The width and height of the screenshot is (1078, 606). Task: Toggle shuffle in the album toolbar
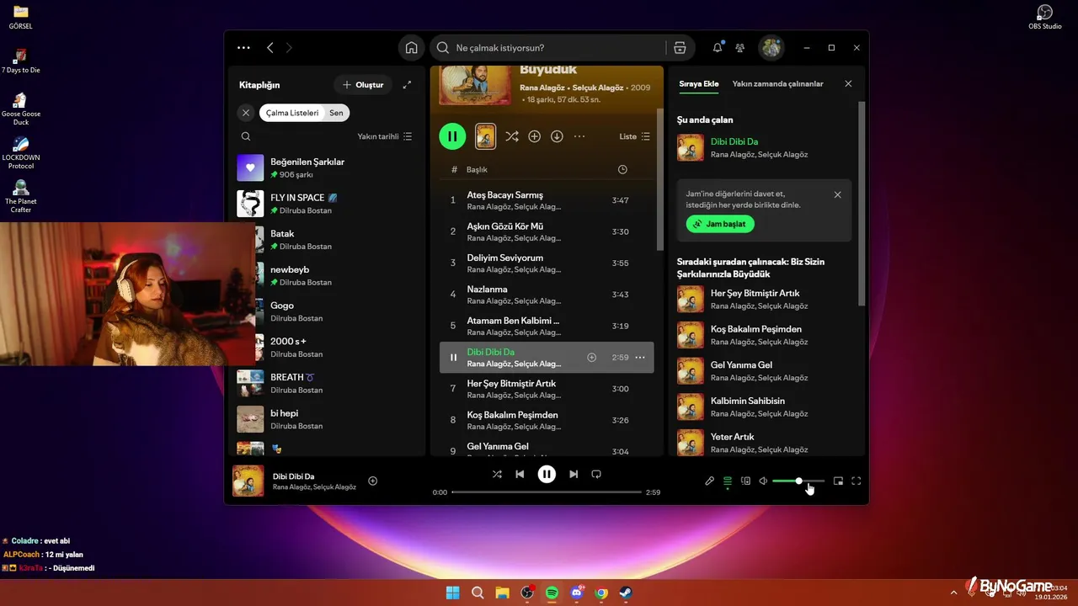coord(511,136)
